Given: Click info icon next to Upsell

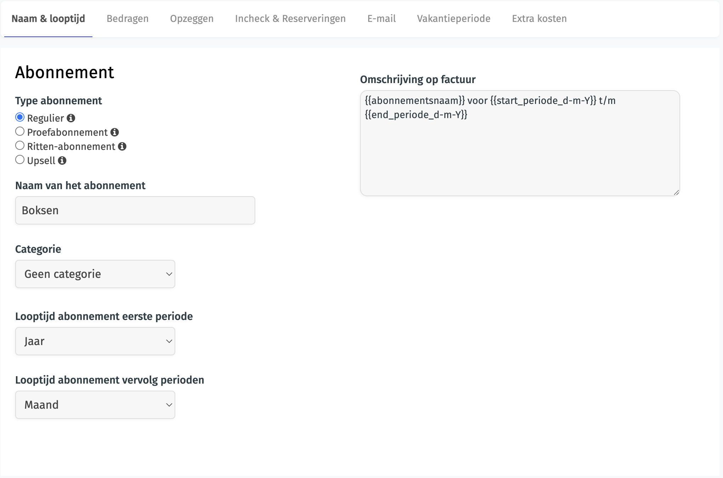Looking at the screenshot, I should coord(62,161).
